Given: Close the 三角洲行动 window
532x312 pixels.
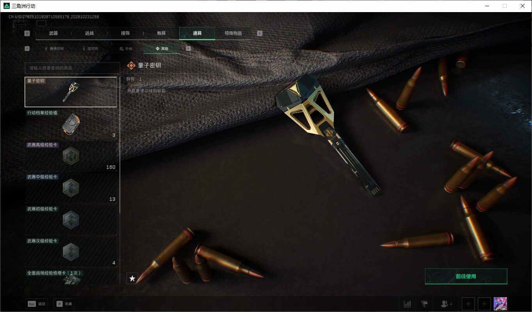Looking at the screenshot, I should click(x=523, y=6).
